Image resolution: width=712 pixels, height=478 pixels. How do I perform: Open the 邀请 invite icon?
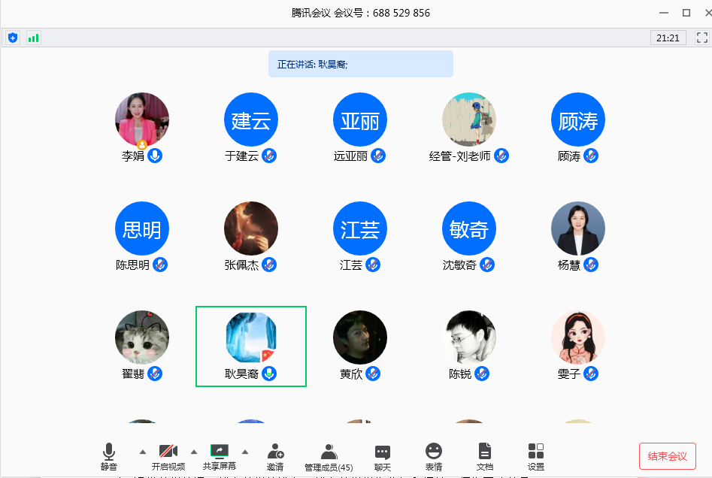coord(275,455)
